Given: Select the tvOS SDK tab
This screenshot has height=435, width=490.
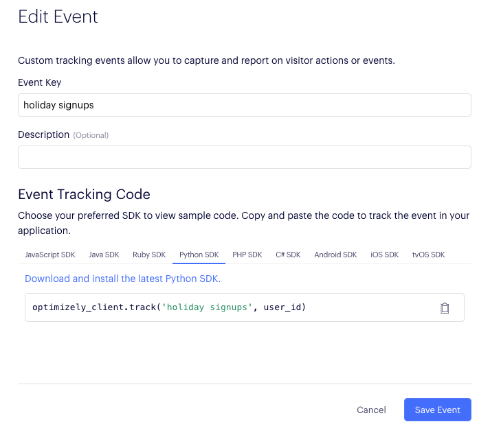Looking at the screenshot, I should pos(428,255).
